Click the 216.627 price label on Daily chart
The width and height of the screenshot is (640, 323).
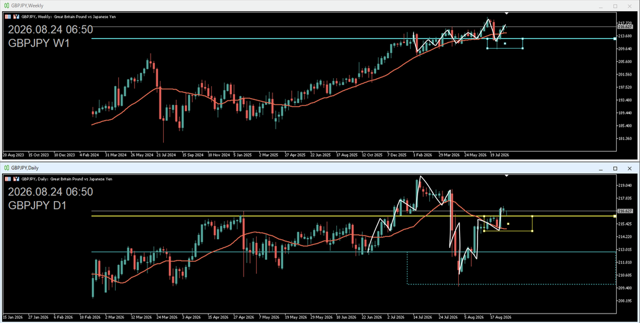625,211
